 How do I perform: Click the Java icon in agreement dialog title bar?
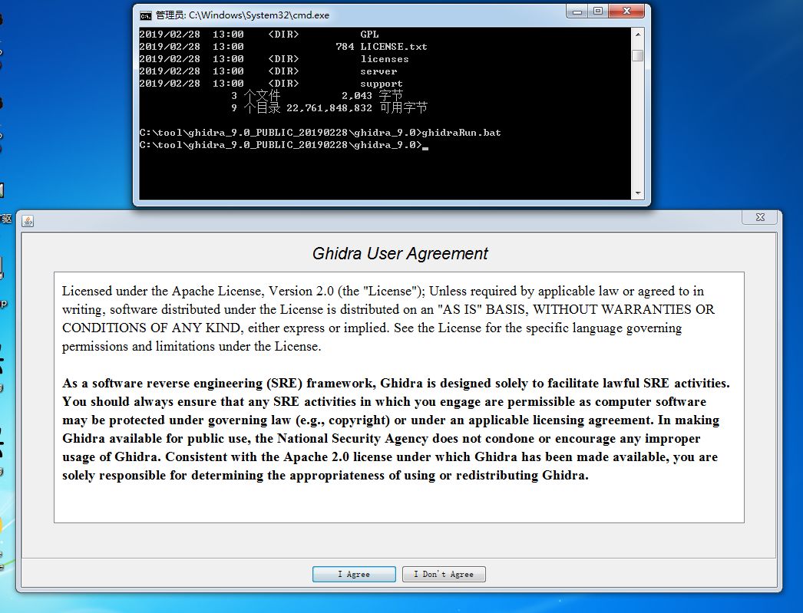pyautogui.click(x=28, y=221)
